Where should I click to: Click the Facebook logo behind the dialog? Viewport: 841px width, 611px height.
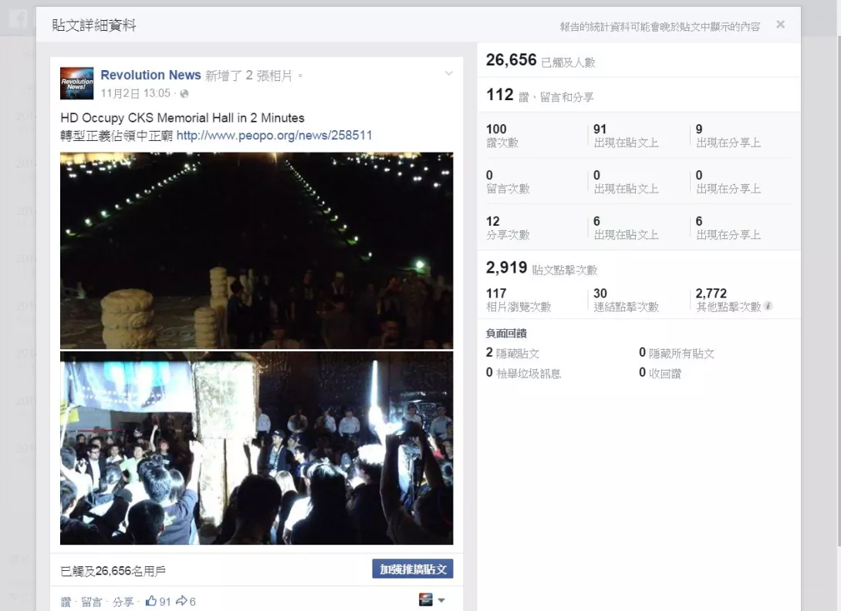point(18,19)
